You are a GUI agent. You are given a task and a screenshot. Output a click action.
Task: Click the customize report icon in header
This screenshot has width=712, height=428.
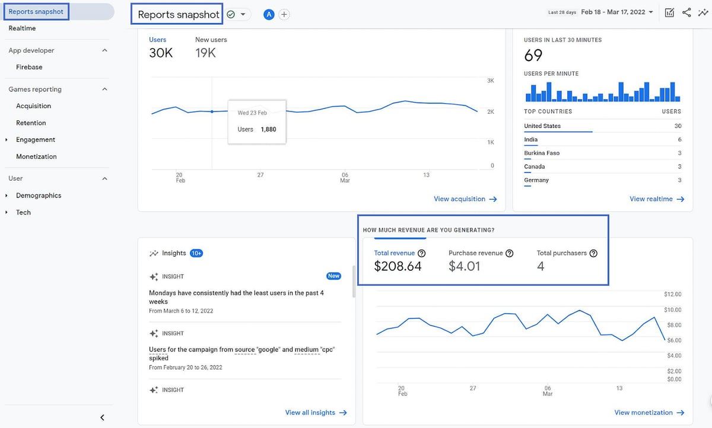click(x=669, y=12)
